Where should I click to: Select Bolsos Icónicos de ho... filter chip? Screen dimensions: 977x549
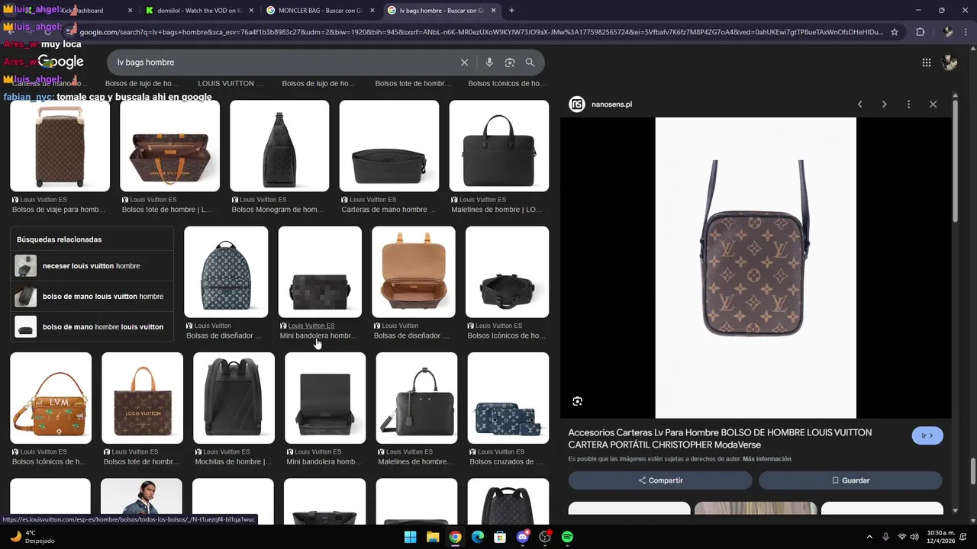pyautogui.click(x=507, y=83)
